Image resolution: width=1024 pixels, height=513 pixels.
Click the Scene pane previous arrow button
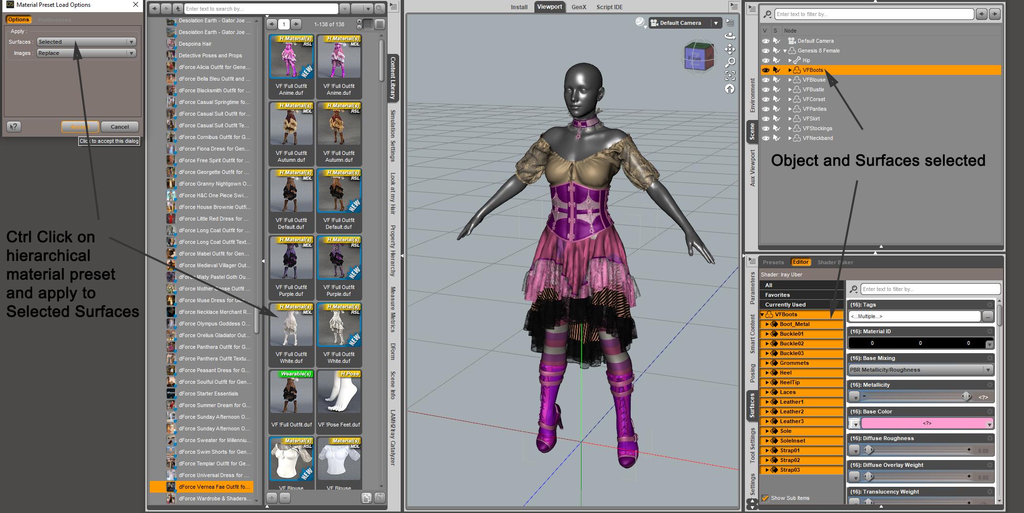[982, 14]
